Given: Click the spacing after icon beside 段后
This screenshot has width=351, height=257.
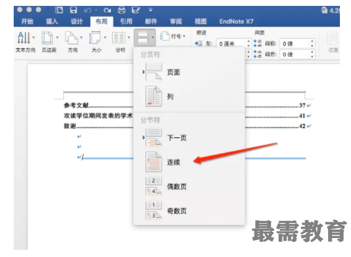Looking at the screenshot, I should 258,54.
